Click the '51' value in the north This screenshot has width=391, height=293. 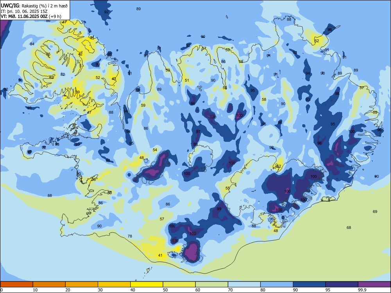click(187, 80)
